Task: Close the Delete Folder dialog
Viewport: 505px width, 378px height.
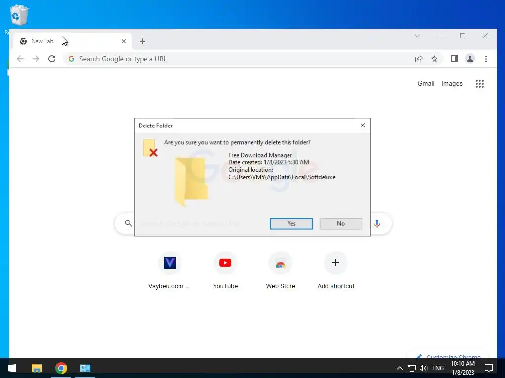Action: point(362,126)
